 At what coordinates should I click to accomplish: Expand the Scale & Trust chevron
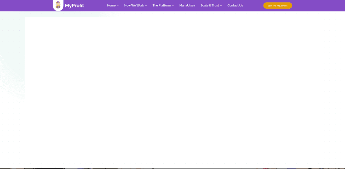click(x=221, y=5)
